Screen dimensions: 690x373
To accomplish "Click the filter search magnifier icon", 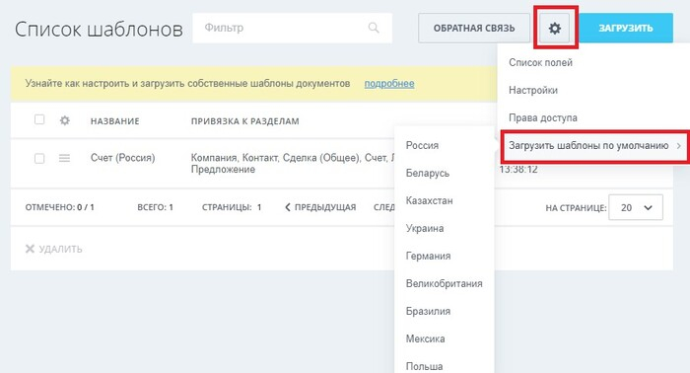I will tap(374, 28).
